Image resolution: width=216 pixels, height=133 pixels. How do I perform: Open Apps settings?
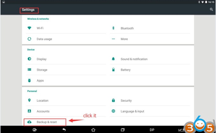point(66,80)
